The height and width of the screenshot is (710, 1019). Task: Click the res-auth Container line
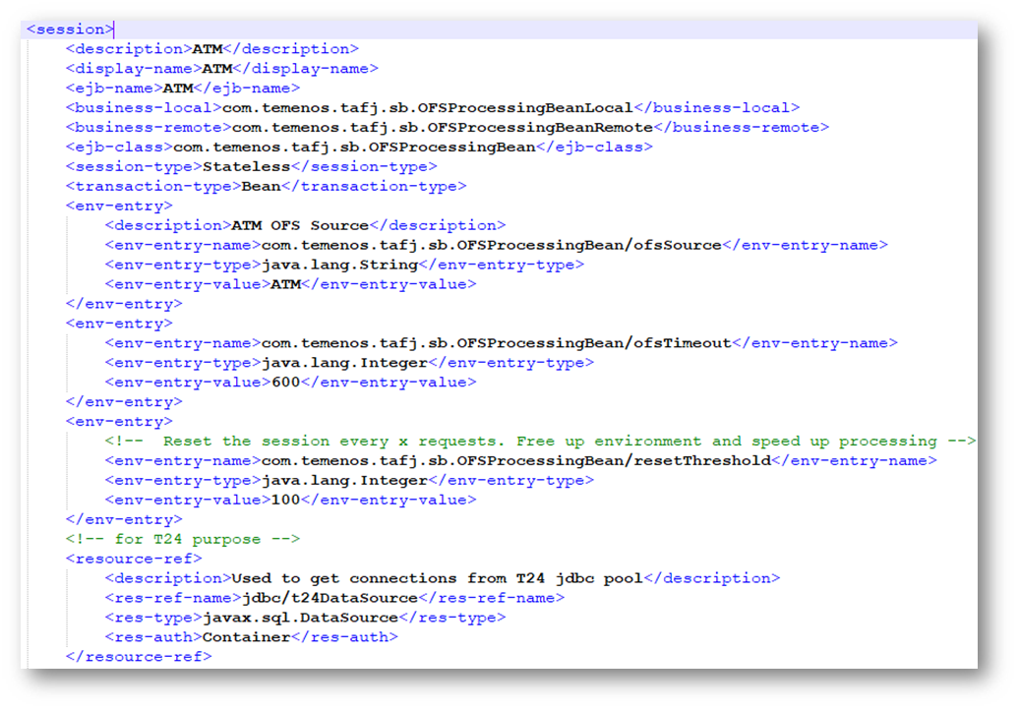coord(251,637)
